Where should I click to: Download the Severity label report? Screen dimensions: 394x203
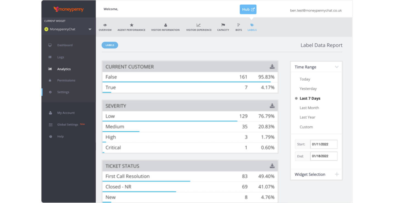tap(272, 106)
